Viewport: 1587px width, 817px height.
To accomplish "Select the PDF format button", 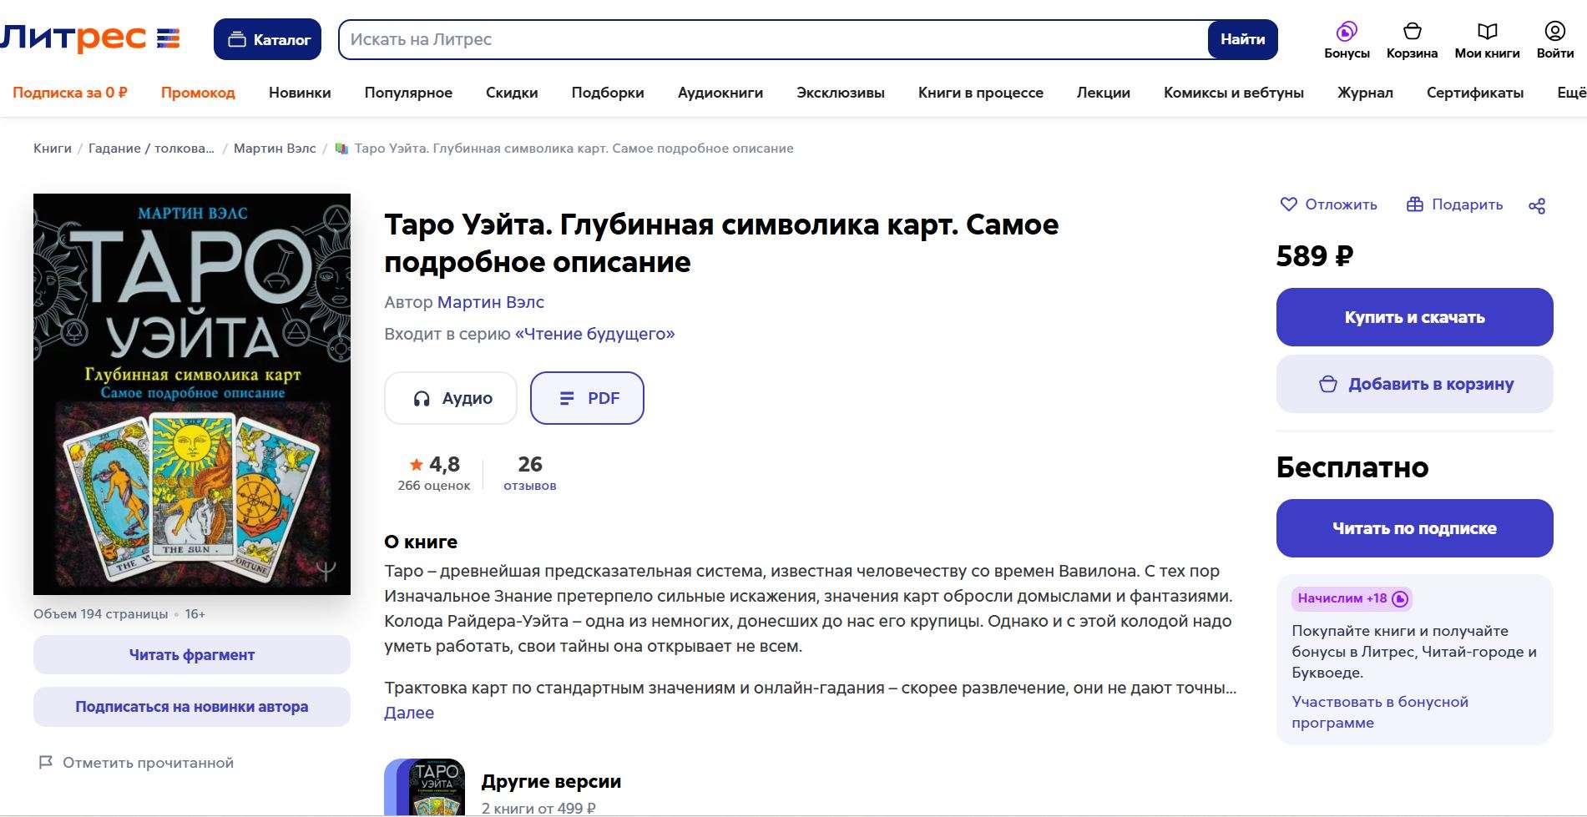I will click(x=587, y=398).
